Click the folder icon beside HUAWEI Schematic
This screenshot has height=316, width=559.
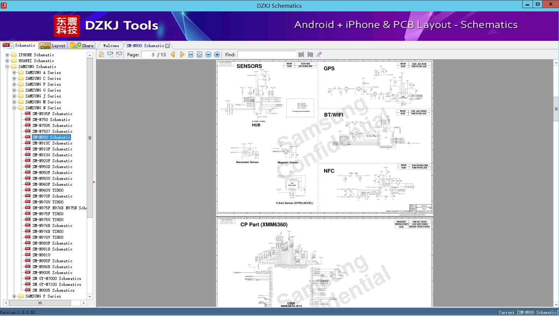coord(14,61)
